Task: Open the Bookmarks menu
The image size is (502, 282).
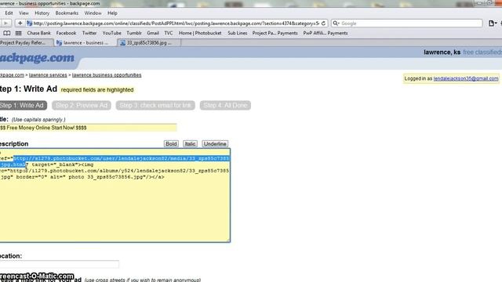Action: (67, 13)
